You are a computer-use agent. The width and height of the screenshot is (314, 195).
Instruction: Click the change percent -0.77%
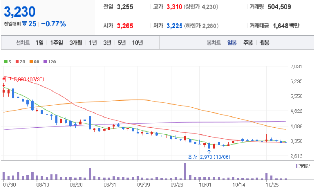53,24
